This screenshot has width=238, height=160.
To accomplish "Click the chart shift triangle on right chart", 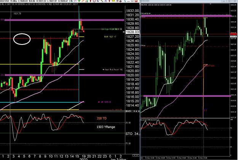I will (210, 4).
